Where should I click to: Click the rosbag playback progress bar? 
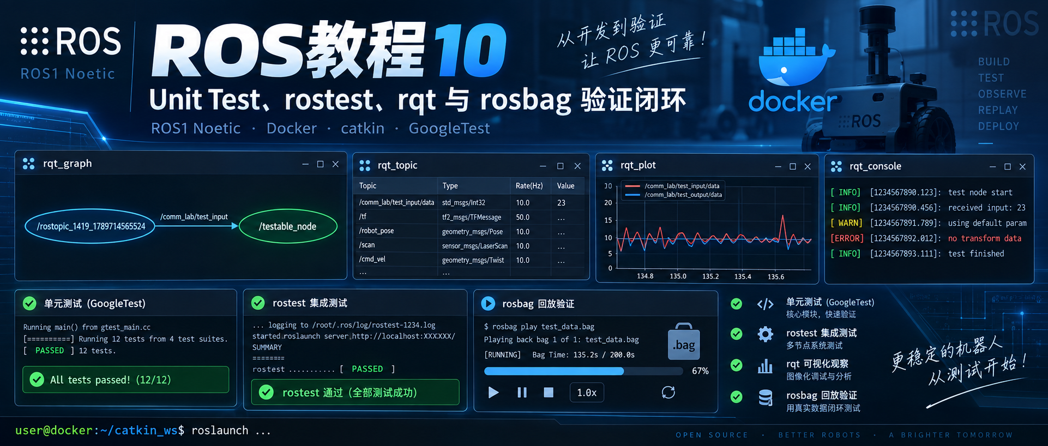click(583, 371)
